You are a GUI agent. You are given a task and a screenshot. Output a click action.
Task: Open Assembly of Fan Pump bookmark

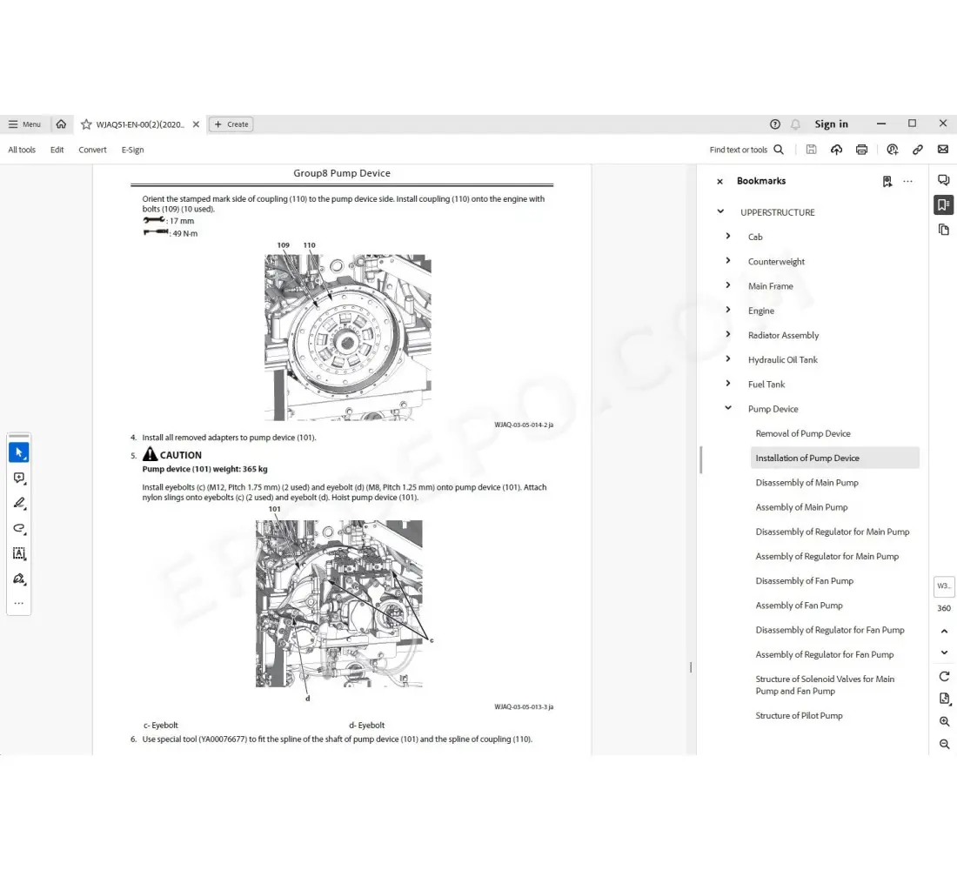click(799, 605)
